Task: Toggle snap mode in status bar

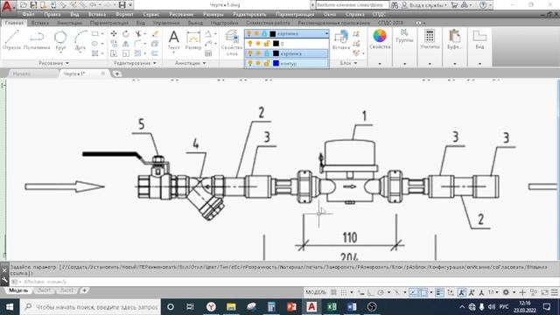Action: [x=344, y=292]
